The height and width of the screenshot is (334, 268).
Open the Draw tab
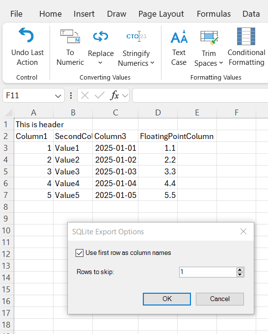pos(116,14)
